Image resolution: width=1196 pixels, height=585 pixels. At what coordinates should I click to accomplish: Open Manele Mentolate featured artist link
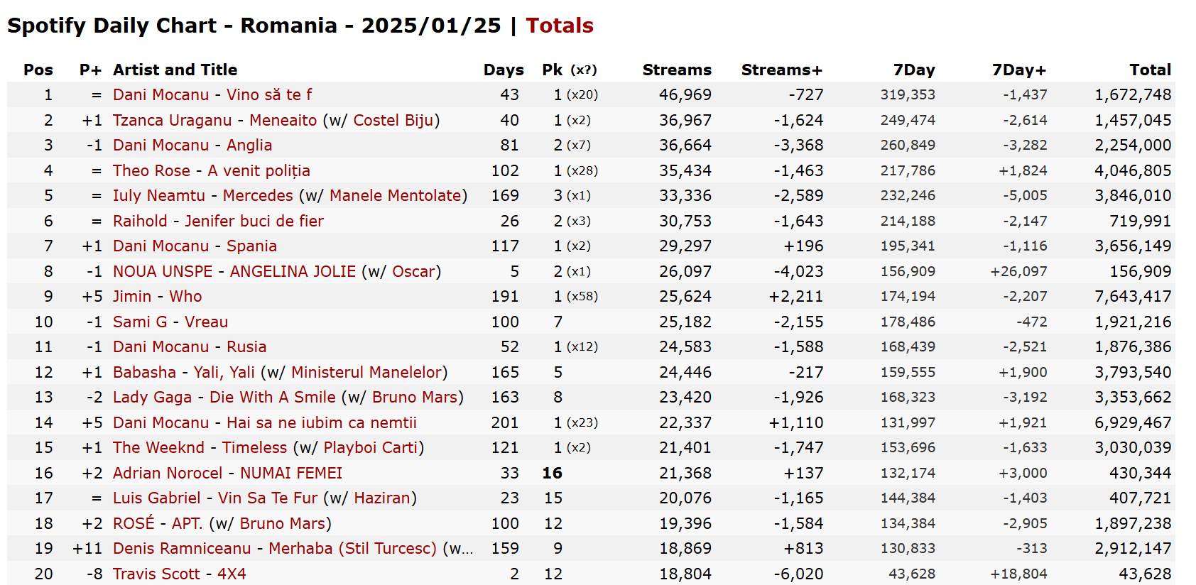pyautogui.click(x=396, y=195)
